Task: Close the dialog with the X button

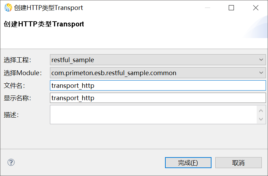Action: point(256,8)
